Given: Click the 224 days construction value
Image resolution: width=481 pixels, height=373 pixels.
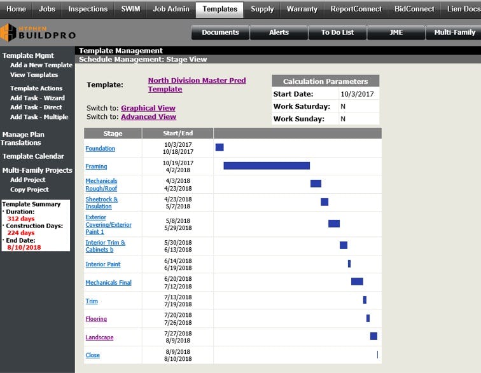Looking at the screenshot, I should point(21,233).
